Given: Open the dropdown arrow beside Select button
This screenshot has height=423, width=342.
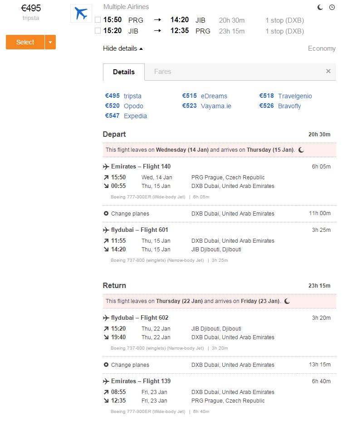Looking at the screenshot, I should pos(50,42).
